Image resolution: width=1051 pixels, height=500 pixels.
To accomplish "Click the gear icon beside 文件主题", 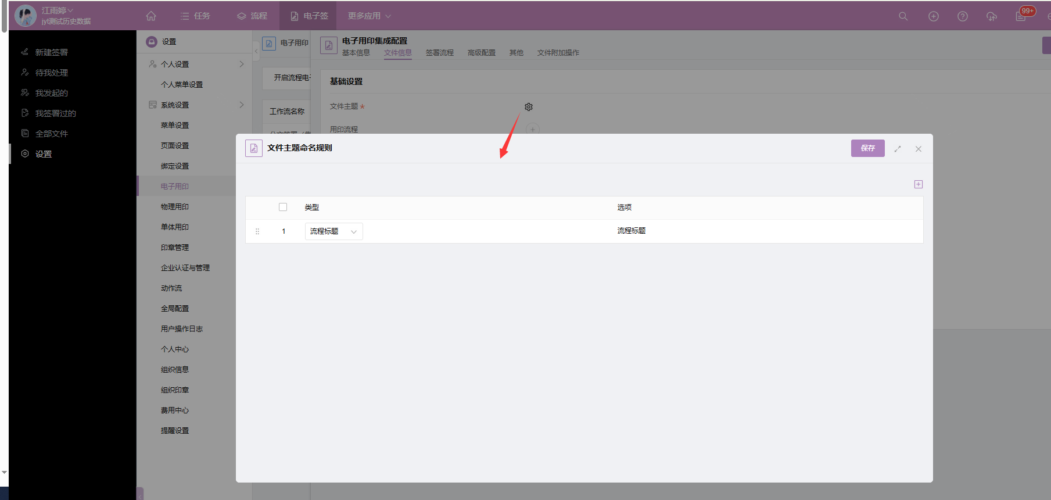I will 529,107.
